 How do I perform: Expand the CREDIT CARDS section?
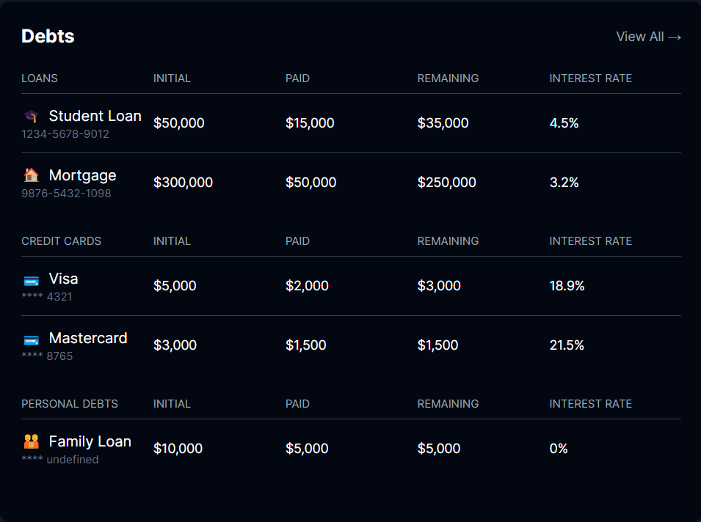point(61,240)
